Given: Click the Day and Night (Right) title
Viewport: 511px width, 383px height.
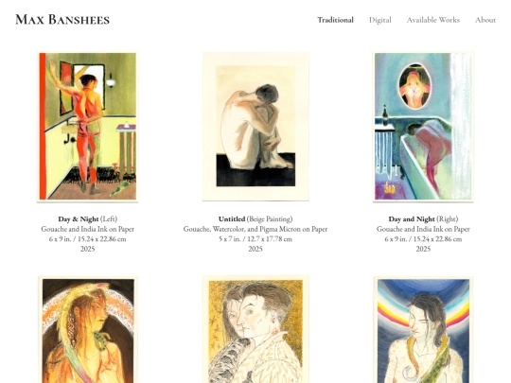Looking at the screenshot, I should [x=423, y=218].
